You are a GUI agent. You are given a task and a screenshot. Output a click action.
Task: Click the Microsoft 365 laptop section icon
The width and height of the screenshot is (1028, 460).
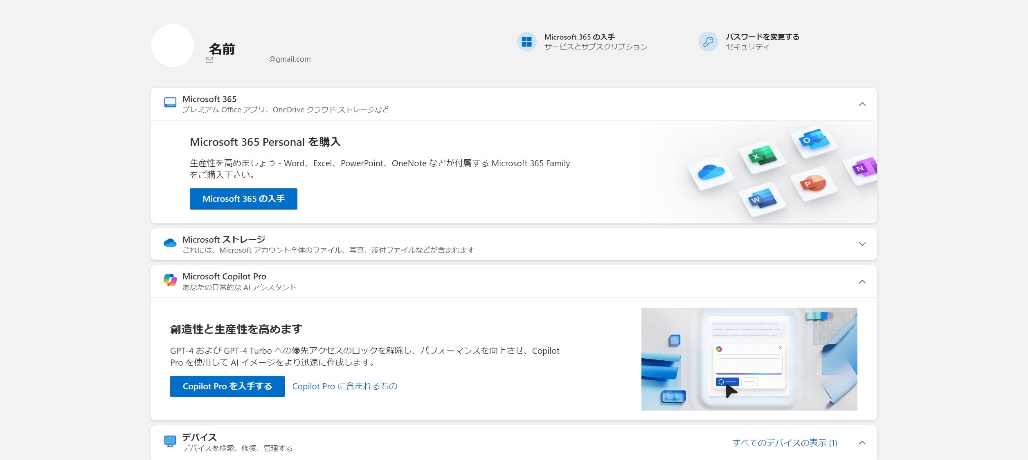tap(170, 102)
